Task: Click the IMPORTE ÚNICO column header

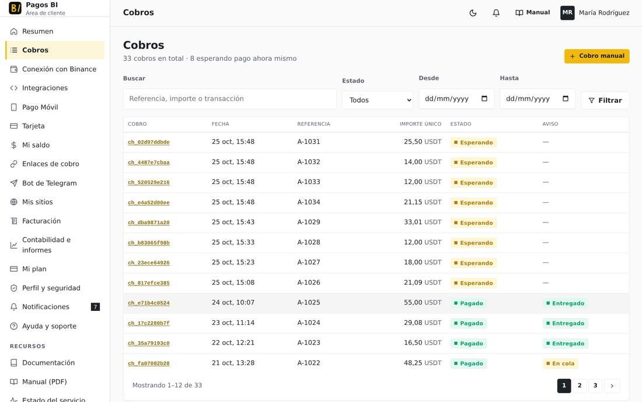Action: (420, 124)
